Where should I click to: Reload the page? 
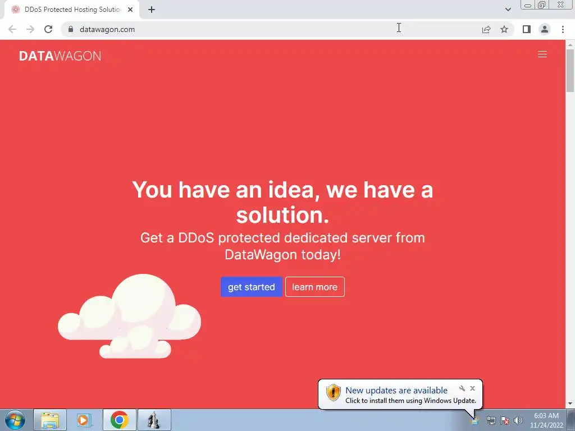tap(48, 29)
